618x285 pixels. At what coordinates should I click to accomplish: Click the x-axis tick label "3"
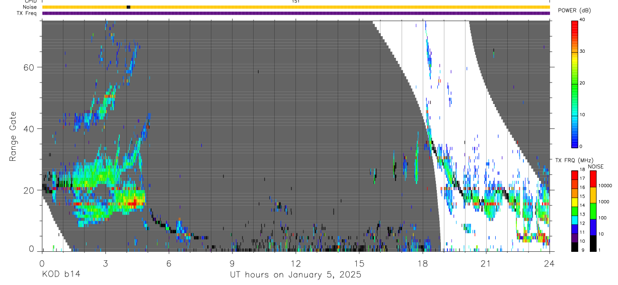point(105,263)
